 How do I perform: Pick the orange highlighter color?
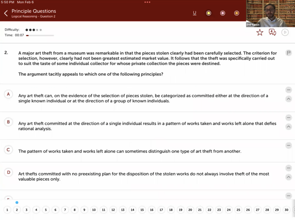point(236,13)
